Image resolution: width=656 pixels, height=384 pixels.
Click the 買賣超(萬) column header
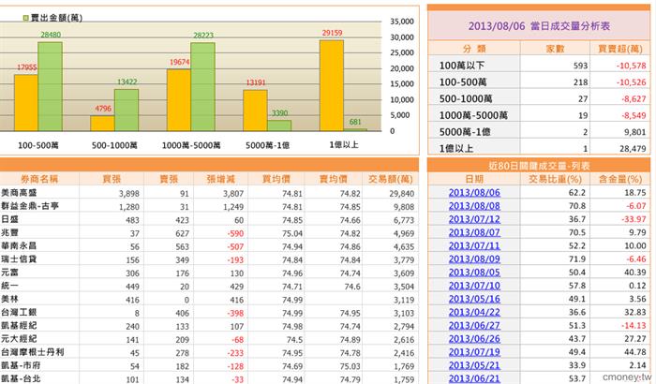[x=620, y=49]
